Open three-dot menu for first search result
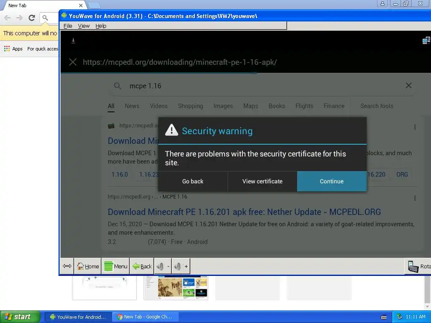The width and height of the screenshot is (431, 323). [x=415, y=127]
